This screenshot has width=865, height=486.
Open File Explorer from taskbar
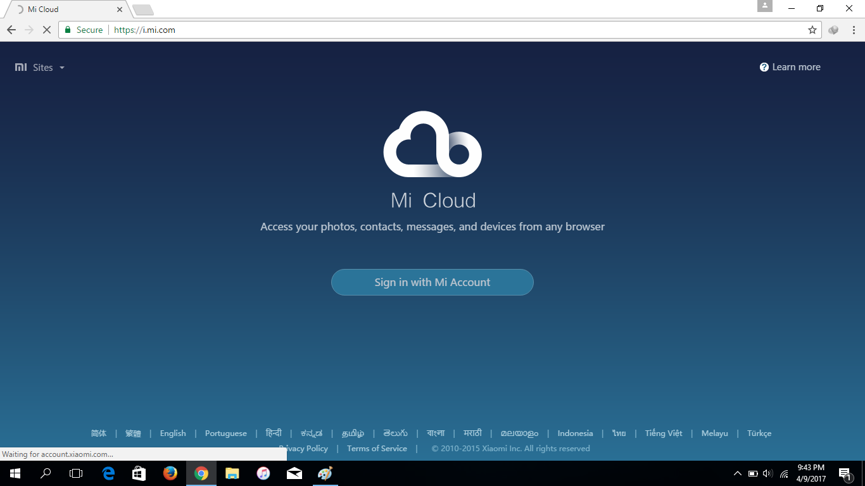[x=232, y=473]
